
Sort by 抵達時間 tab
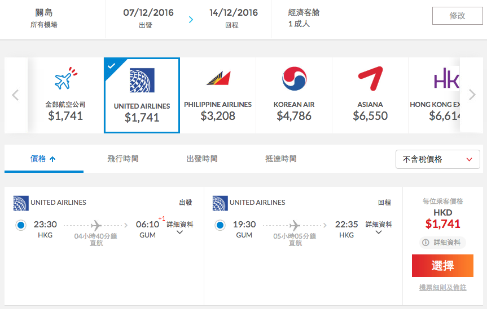(281, 159)
